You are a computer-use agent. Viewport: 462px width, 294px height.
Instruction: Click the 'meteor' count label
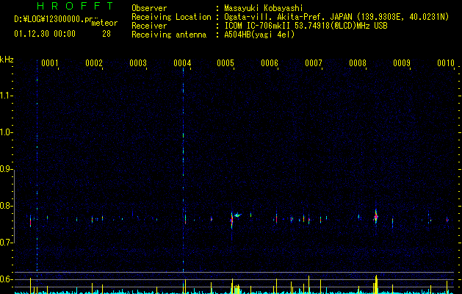[104, 23]
